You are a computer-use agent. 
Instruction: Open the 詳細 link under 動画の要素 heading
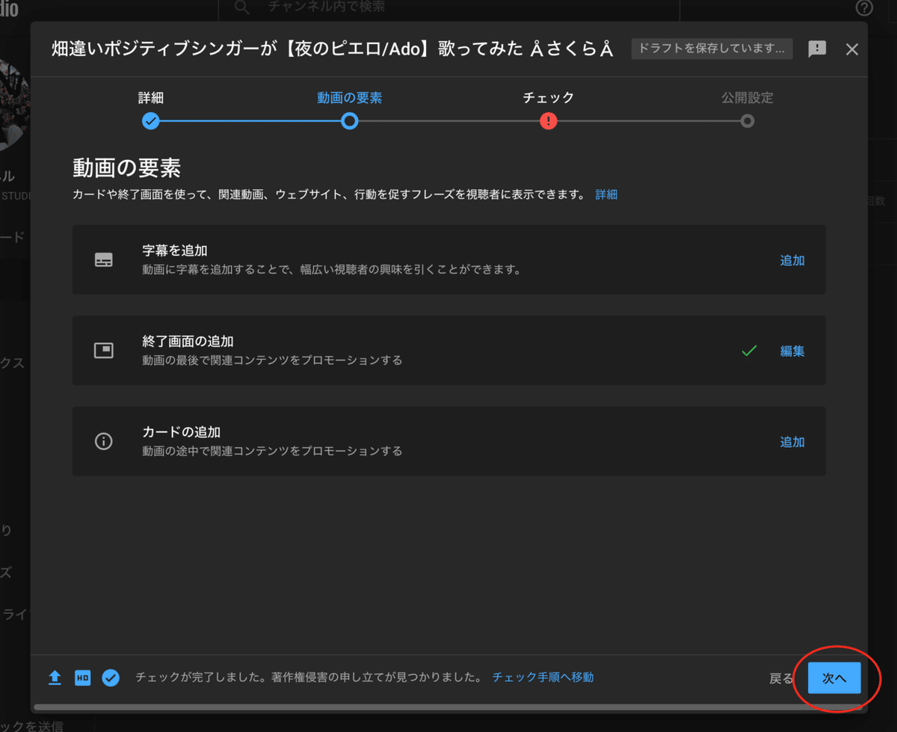coord(606,194)
